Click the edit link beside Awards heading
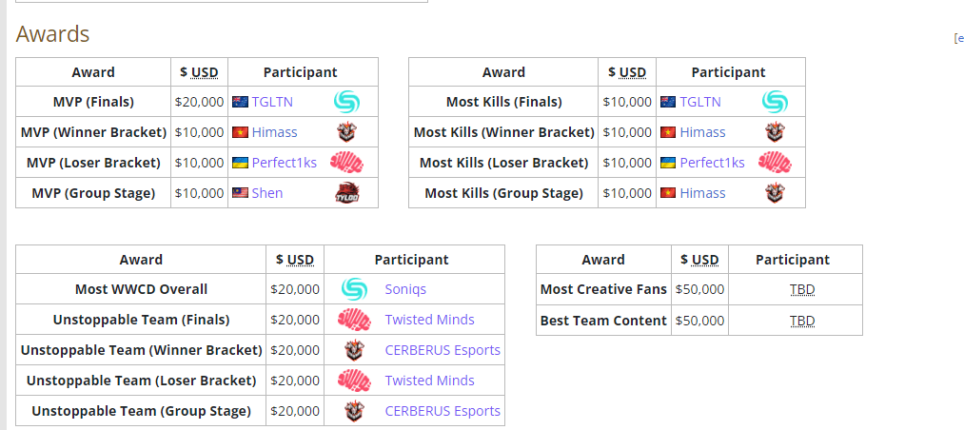964x430 pixels. [958, 38]
